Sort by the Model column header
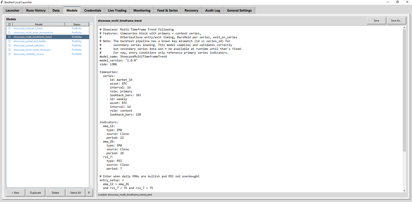412x202 pixels. pyautogui.click(x=39, y=24)
